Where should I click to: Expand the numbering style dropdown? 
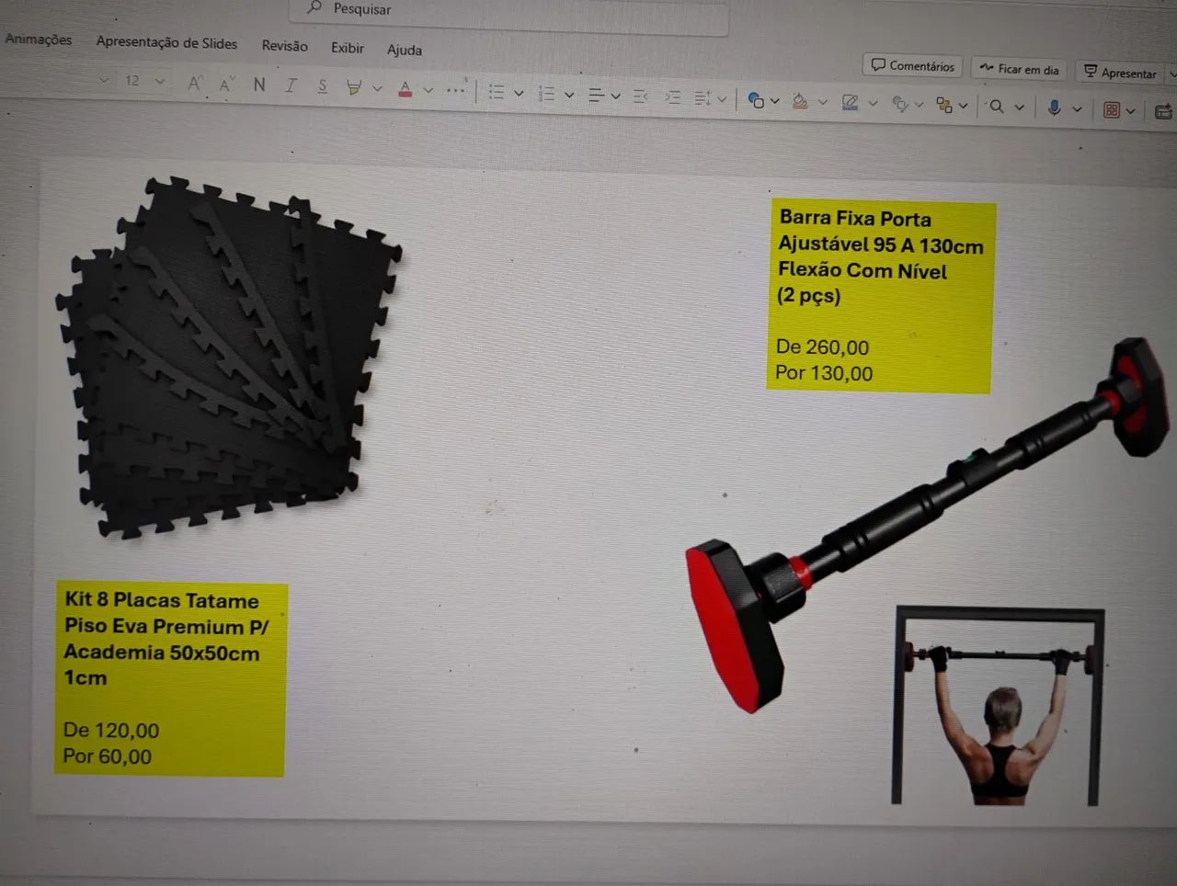click(569, 95)
